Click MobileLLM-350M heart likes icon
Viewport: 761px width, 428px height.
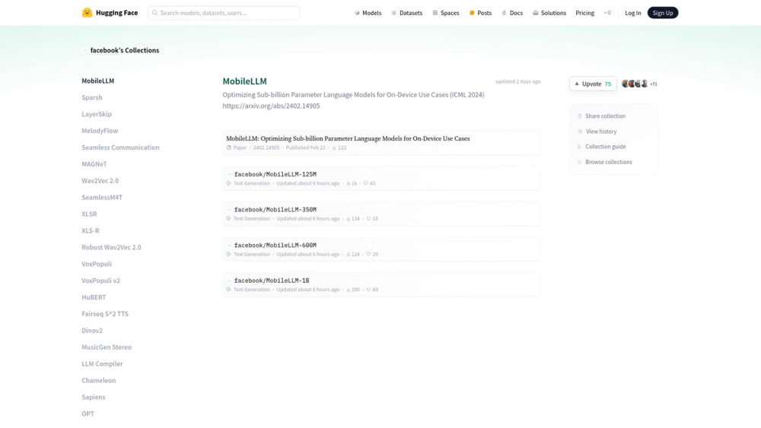368,219
